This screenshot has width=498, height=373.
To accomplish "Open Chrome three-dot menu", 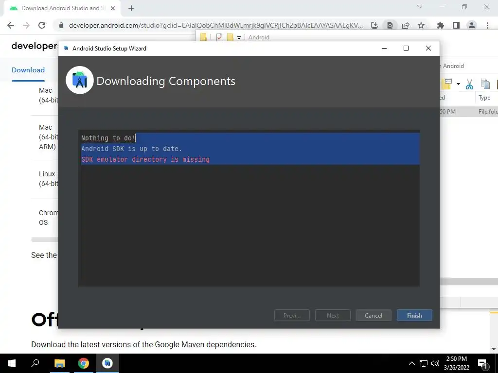I will [487, 25].
